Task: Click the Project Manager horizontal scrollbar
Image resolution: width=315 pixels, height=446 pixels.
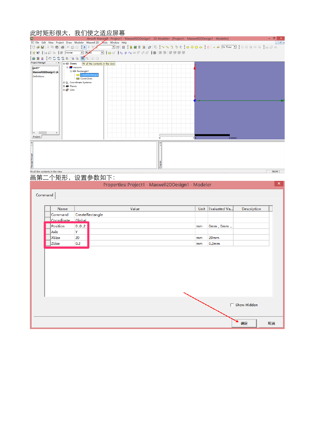Action: coord(45,133)
